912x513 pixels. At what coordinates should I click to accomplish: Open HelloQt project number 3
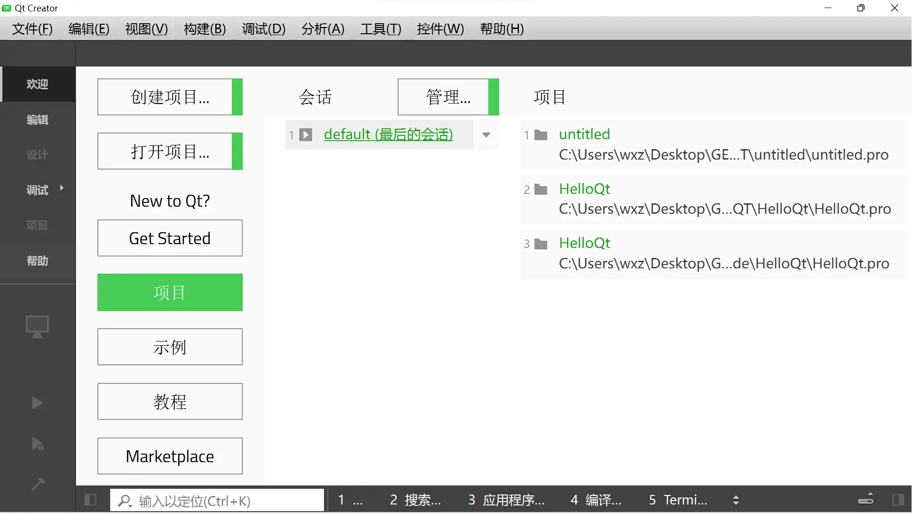(584, 243)
